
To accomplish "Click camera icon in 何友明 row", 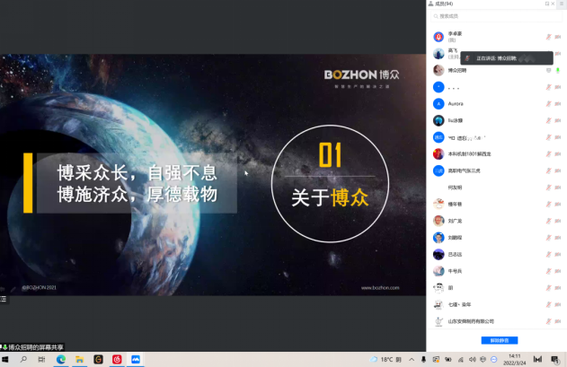I will [x=558, y=188].
